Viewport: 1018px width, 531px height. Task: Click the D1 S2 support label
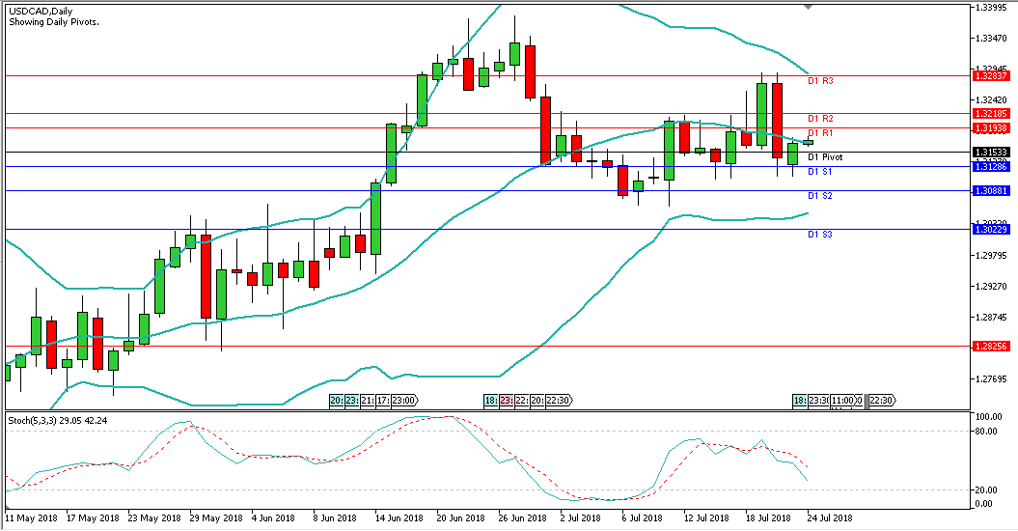(820, 196)
